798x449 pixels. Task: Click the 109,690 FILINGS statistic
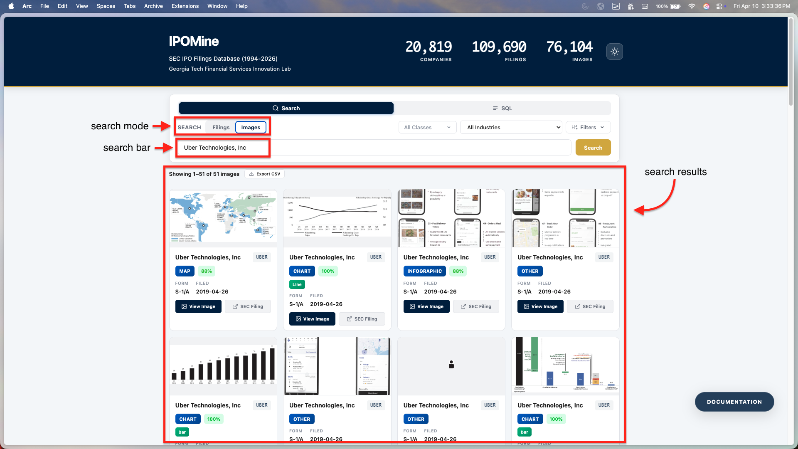[x=499, y=52]
